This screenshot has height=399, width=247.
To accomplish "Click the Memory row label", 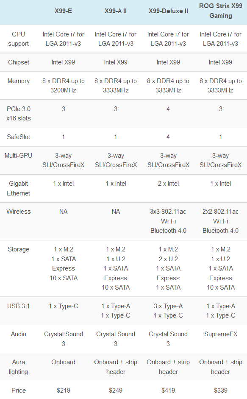I will (18, 81).
